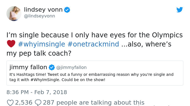The width and height of the screenshot is (190, 106).
Task: Follow the #onetrackmind hashtag link
Action: tap(93, 44)
